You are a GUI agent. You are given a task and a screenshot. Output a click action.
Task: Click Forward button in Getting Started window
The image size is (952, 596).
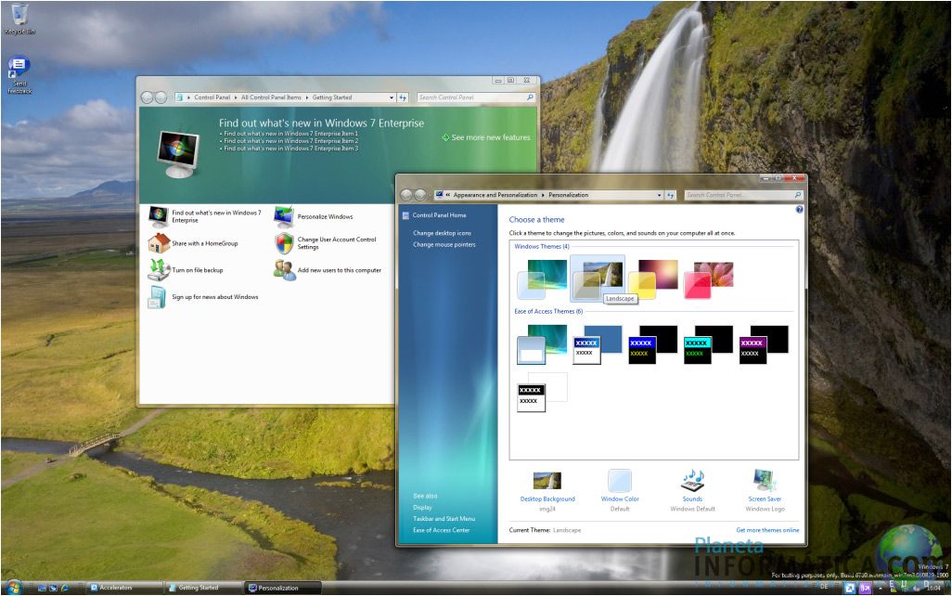point(161,97)
